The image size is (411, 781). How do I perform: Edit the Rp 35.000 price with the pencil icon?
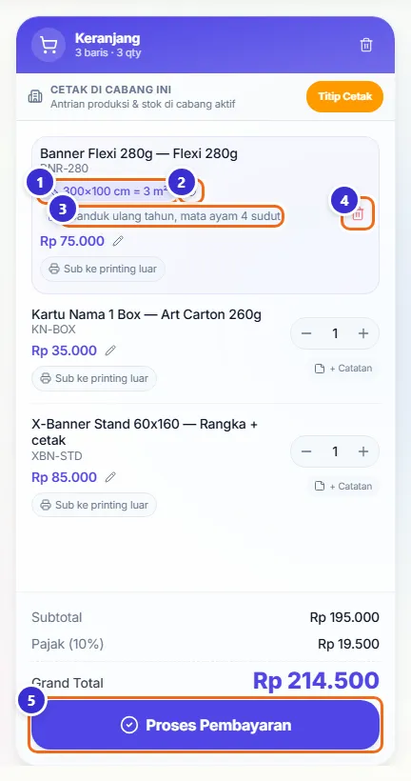(x=110, y=351)
